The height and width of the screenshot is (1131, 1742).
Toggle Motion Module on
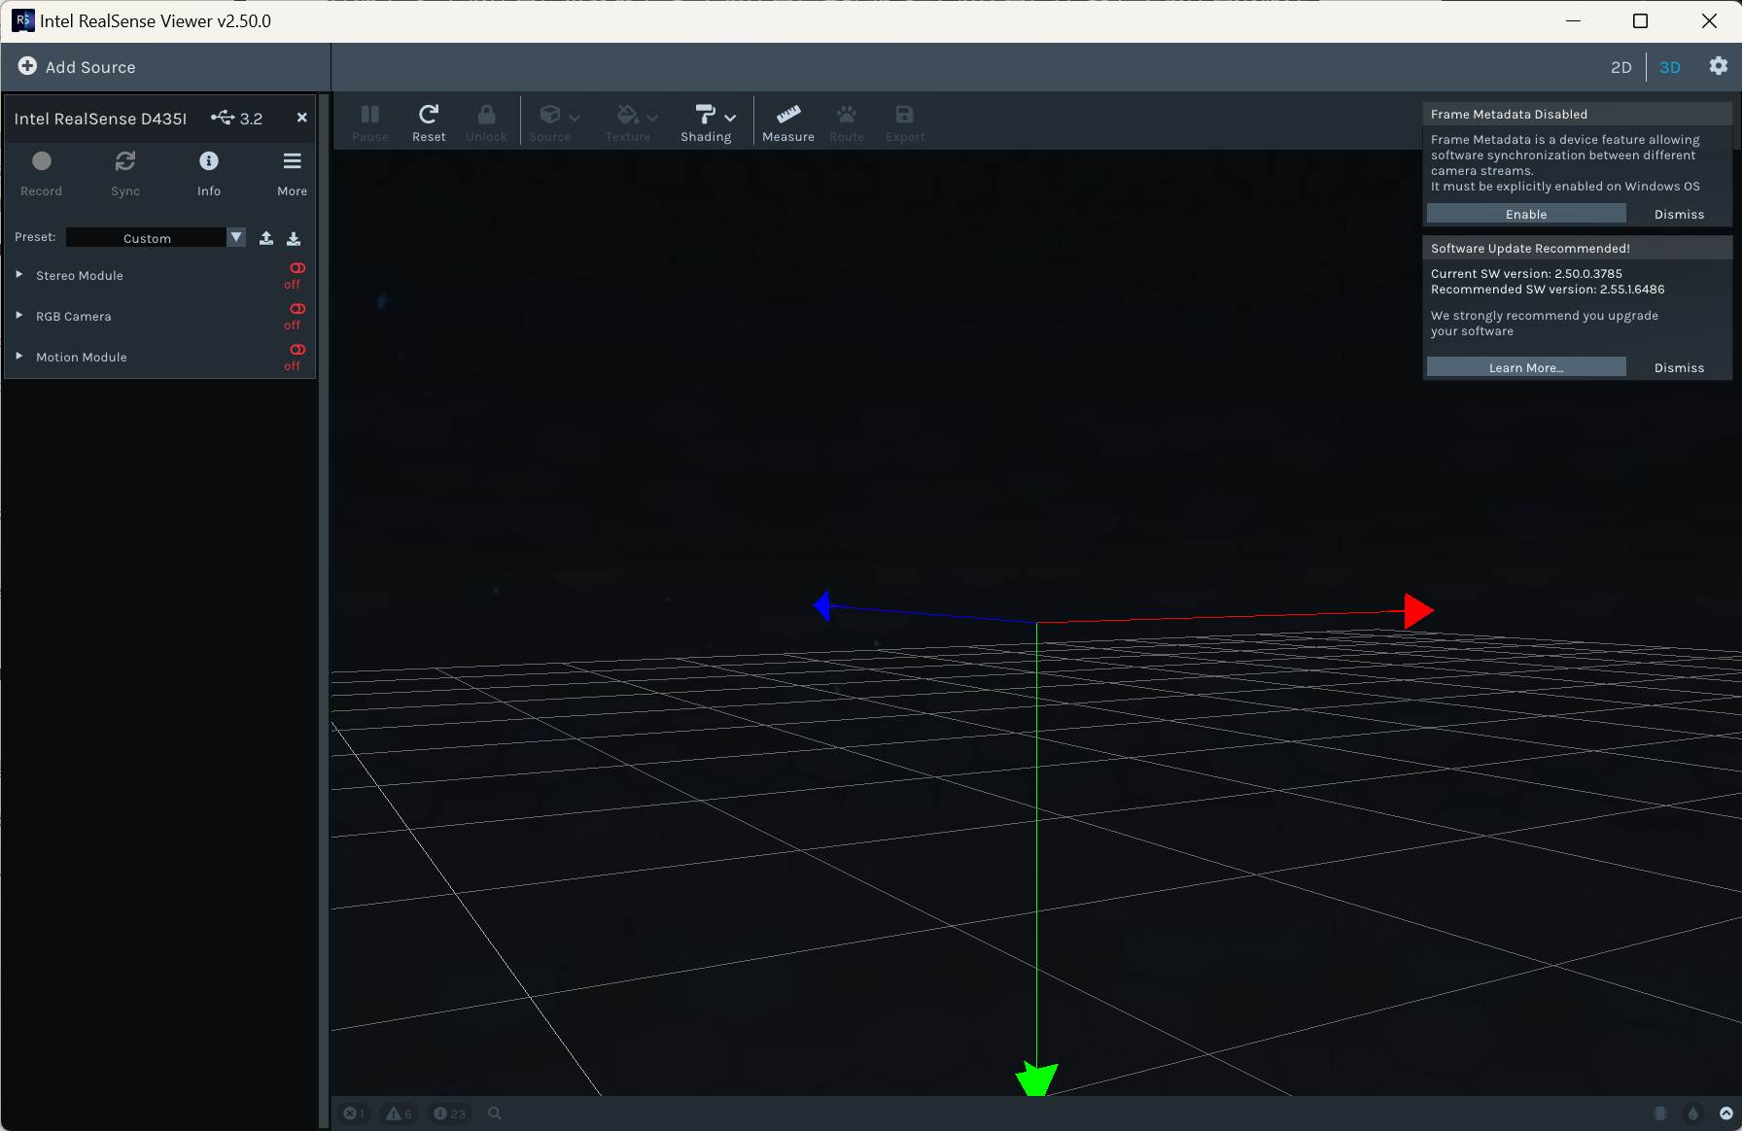(x=296, y=357)
